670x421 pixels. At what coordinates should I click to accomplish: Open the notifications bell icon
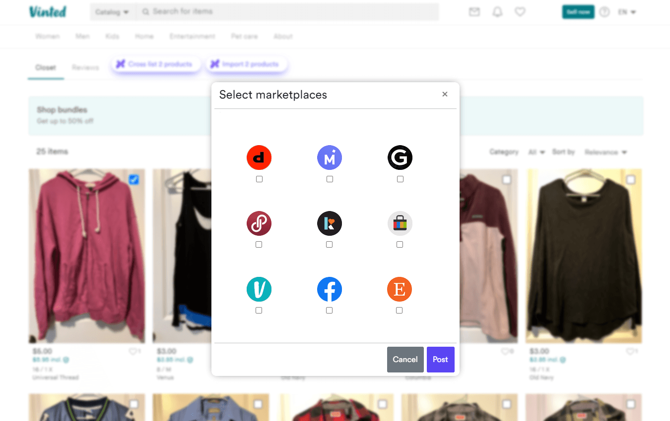497,12
